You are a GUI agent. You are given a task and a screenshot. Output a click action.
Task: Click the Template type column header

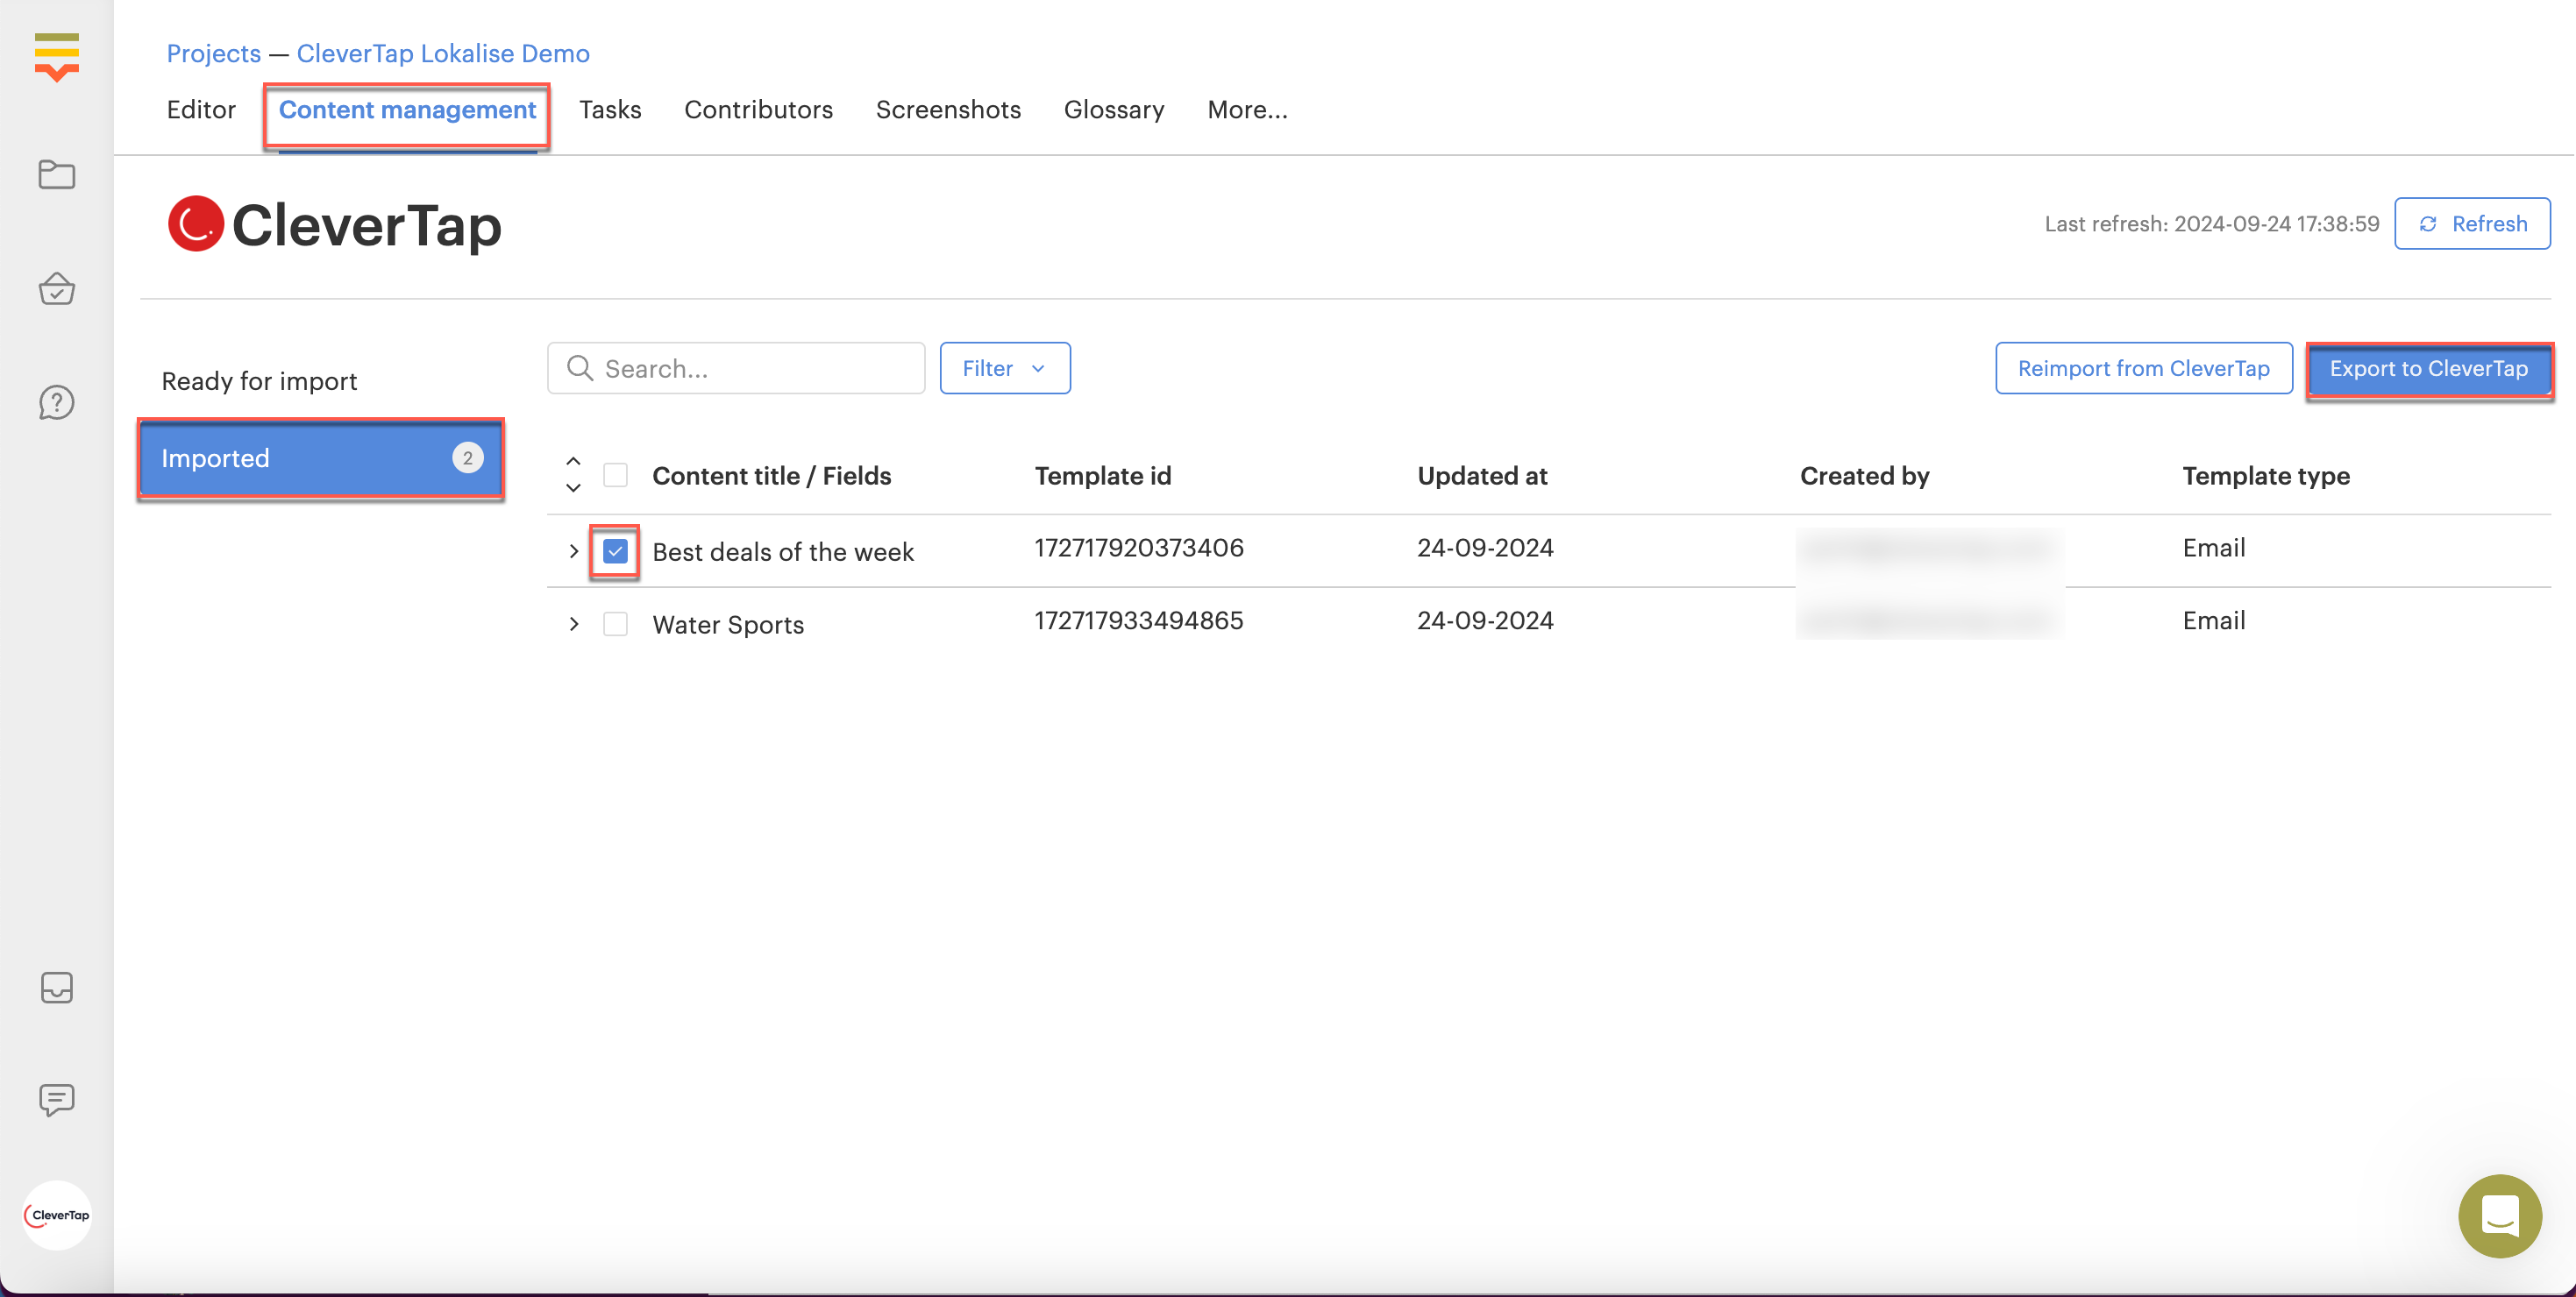point(2266,476)
